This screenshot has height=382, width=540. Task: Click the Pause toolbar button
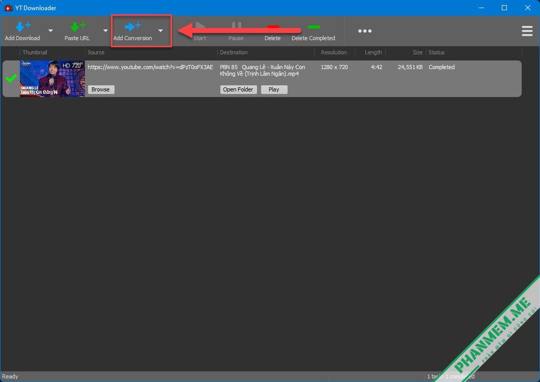point(236,31)
